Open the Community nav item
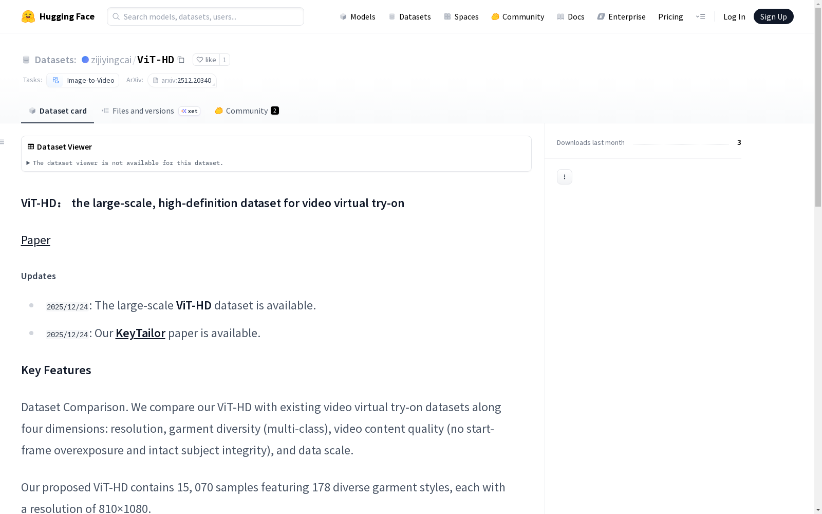Viewport: 822px width, 514px height. pyautogui.click(x=518, y=16)
